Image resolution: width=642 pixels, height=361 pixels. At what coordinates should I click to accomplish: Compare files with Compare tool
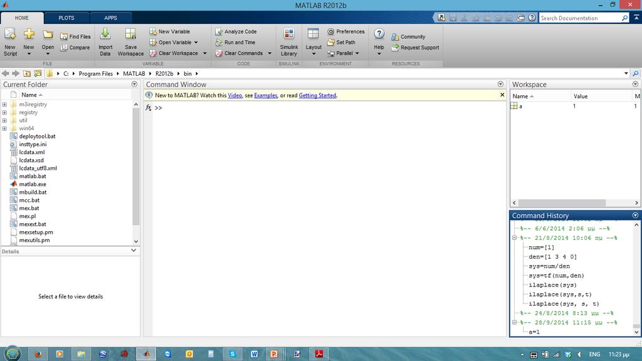[75, 48]
